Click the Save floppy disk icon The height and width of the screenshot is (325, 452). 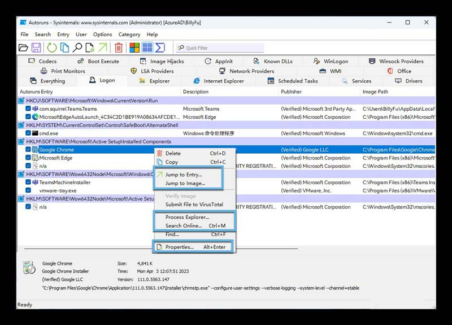pos(36,47)
